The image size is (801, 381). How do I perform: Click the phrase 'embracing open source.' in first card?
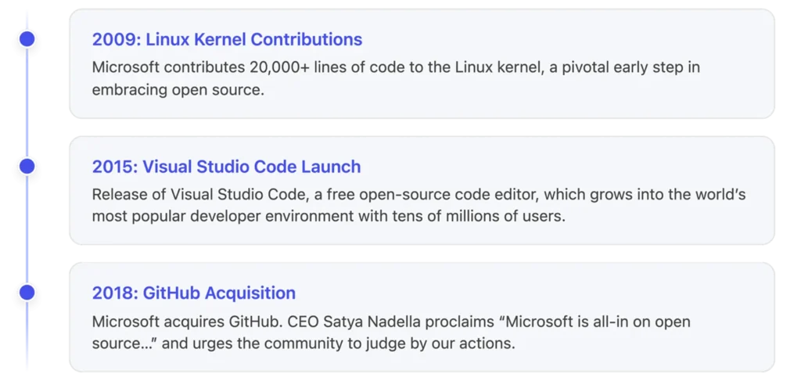(x=178, y=90)
